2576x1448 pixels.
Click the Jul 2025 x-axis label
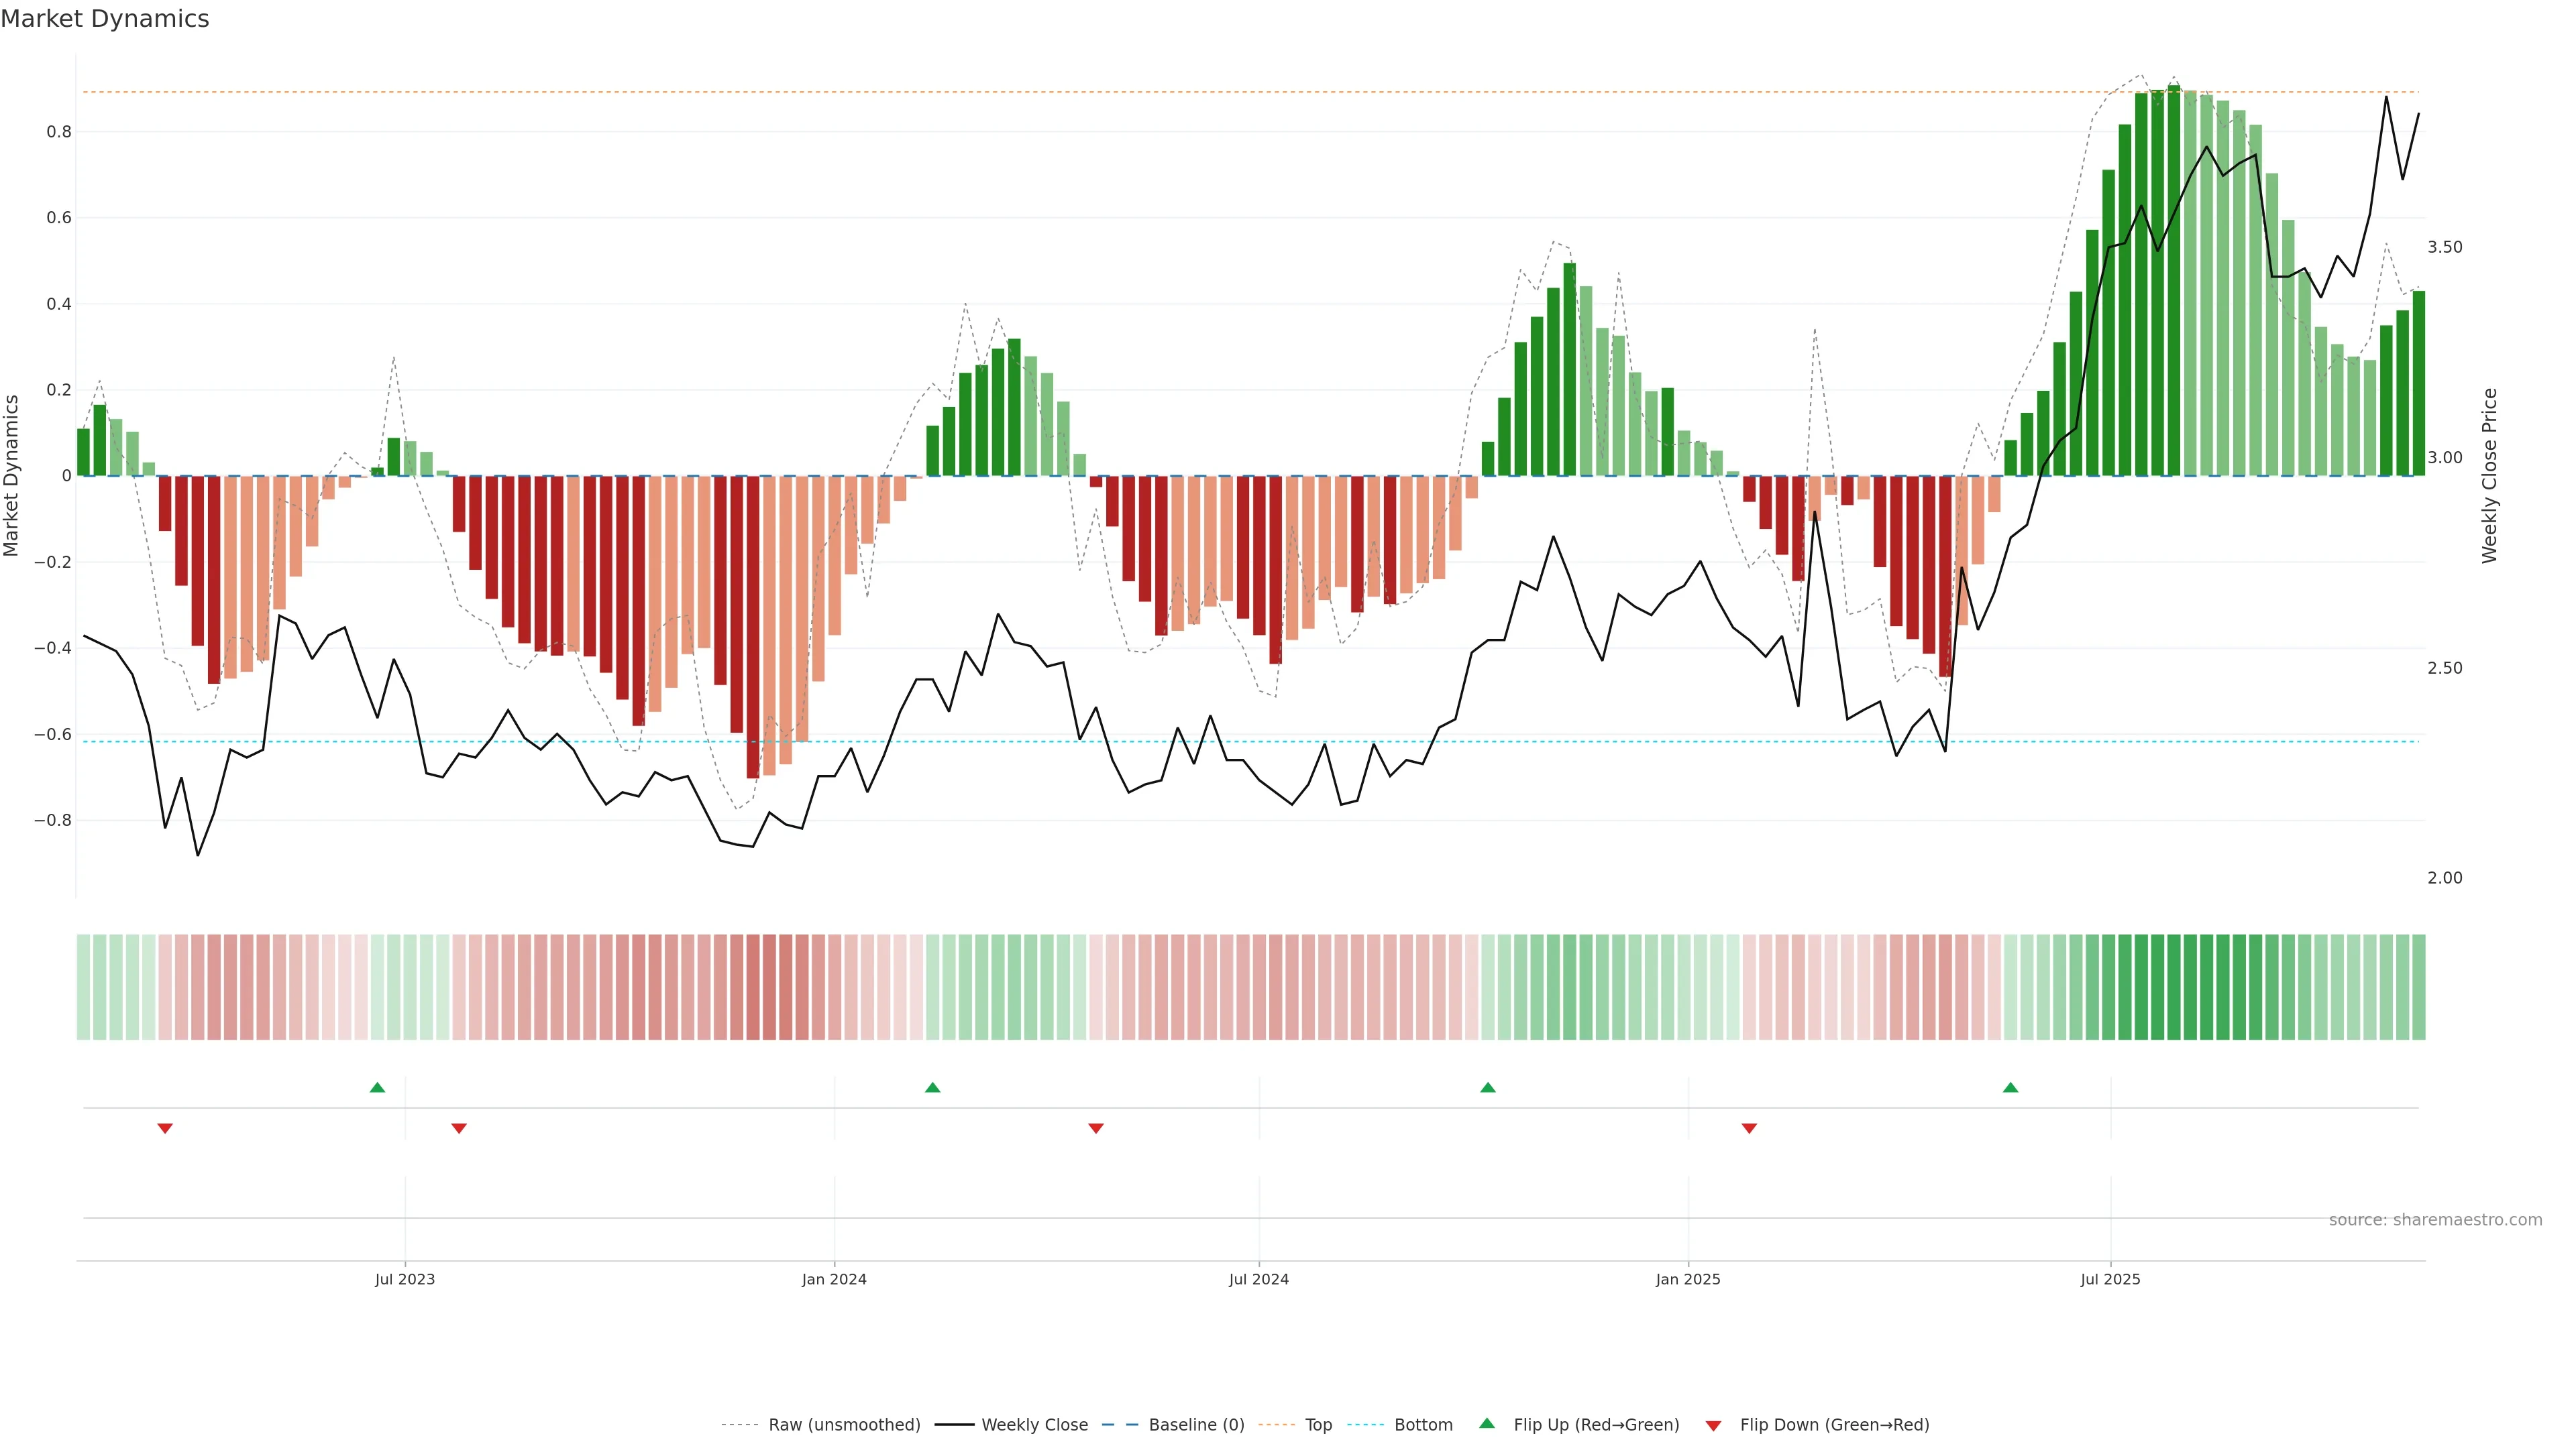2110,1280
